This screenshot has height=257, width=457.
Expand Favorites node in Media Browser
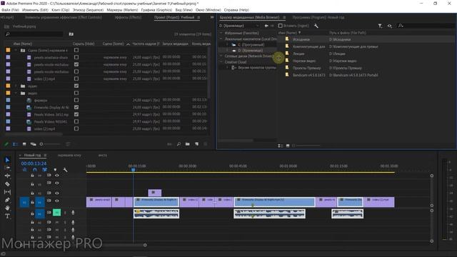[x=221, y=33]
